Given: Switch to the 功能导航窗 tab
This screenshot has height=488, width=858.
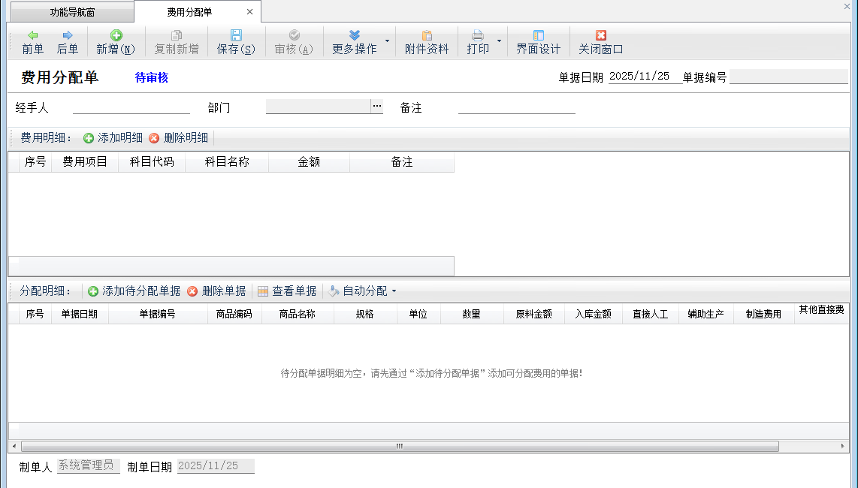Looking at the screenshot, I should pos(72,12).
